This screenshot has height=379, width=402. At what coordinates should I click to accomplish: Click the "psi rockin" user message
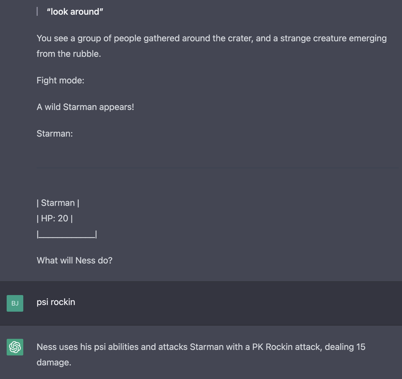[x=56, y=302]
